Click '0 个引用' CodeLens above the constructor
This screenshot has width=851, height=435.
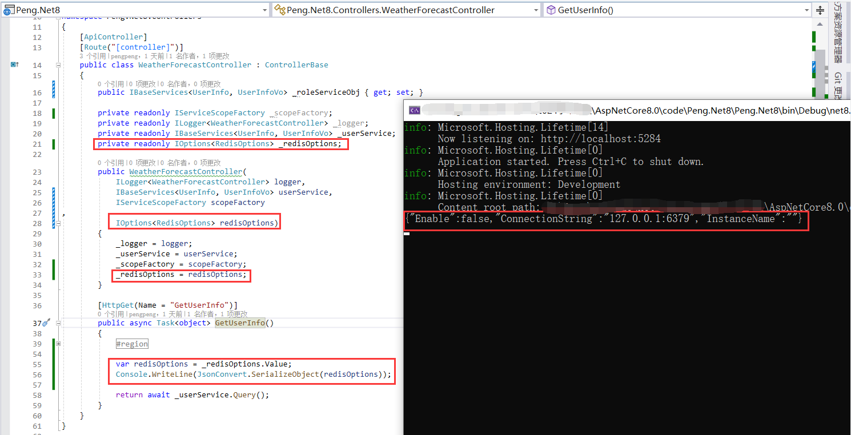coord(111,163)
